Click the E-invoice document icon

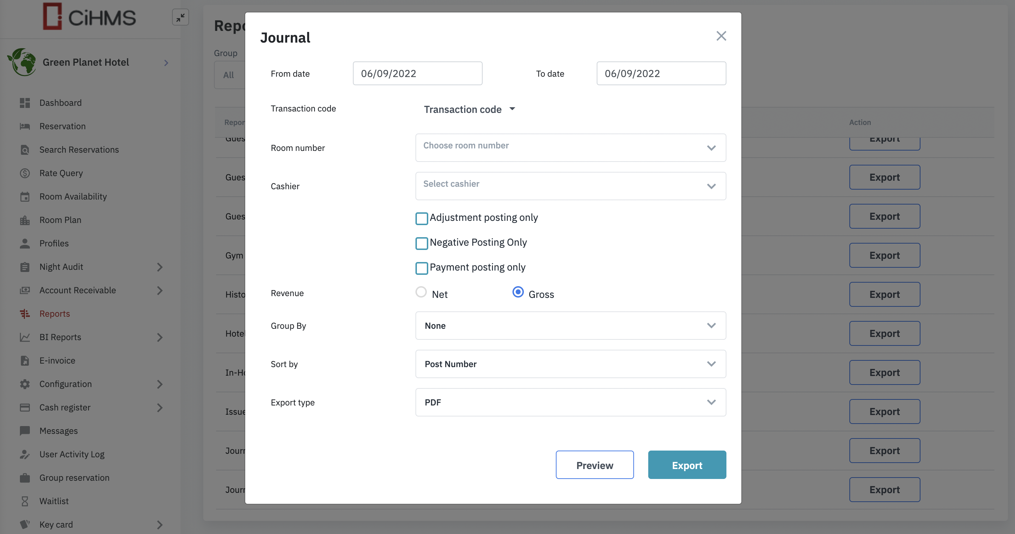tap(25, 360)
